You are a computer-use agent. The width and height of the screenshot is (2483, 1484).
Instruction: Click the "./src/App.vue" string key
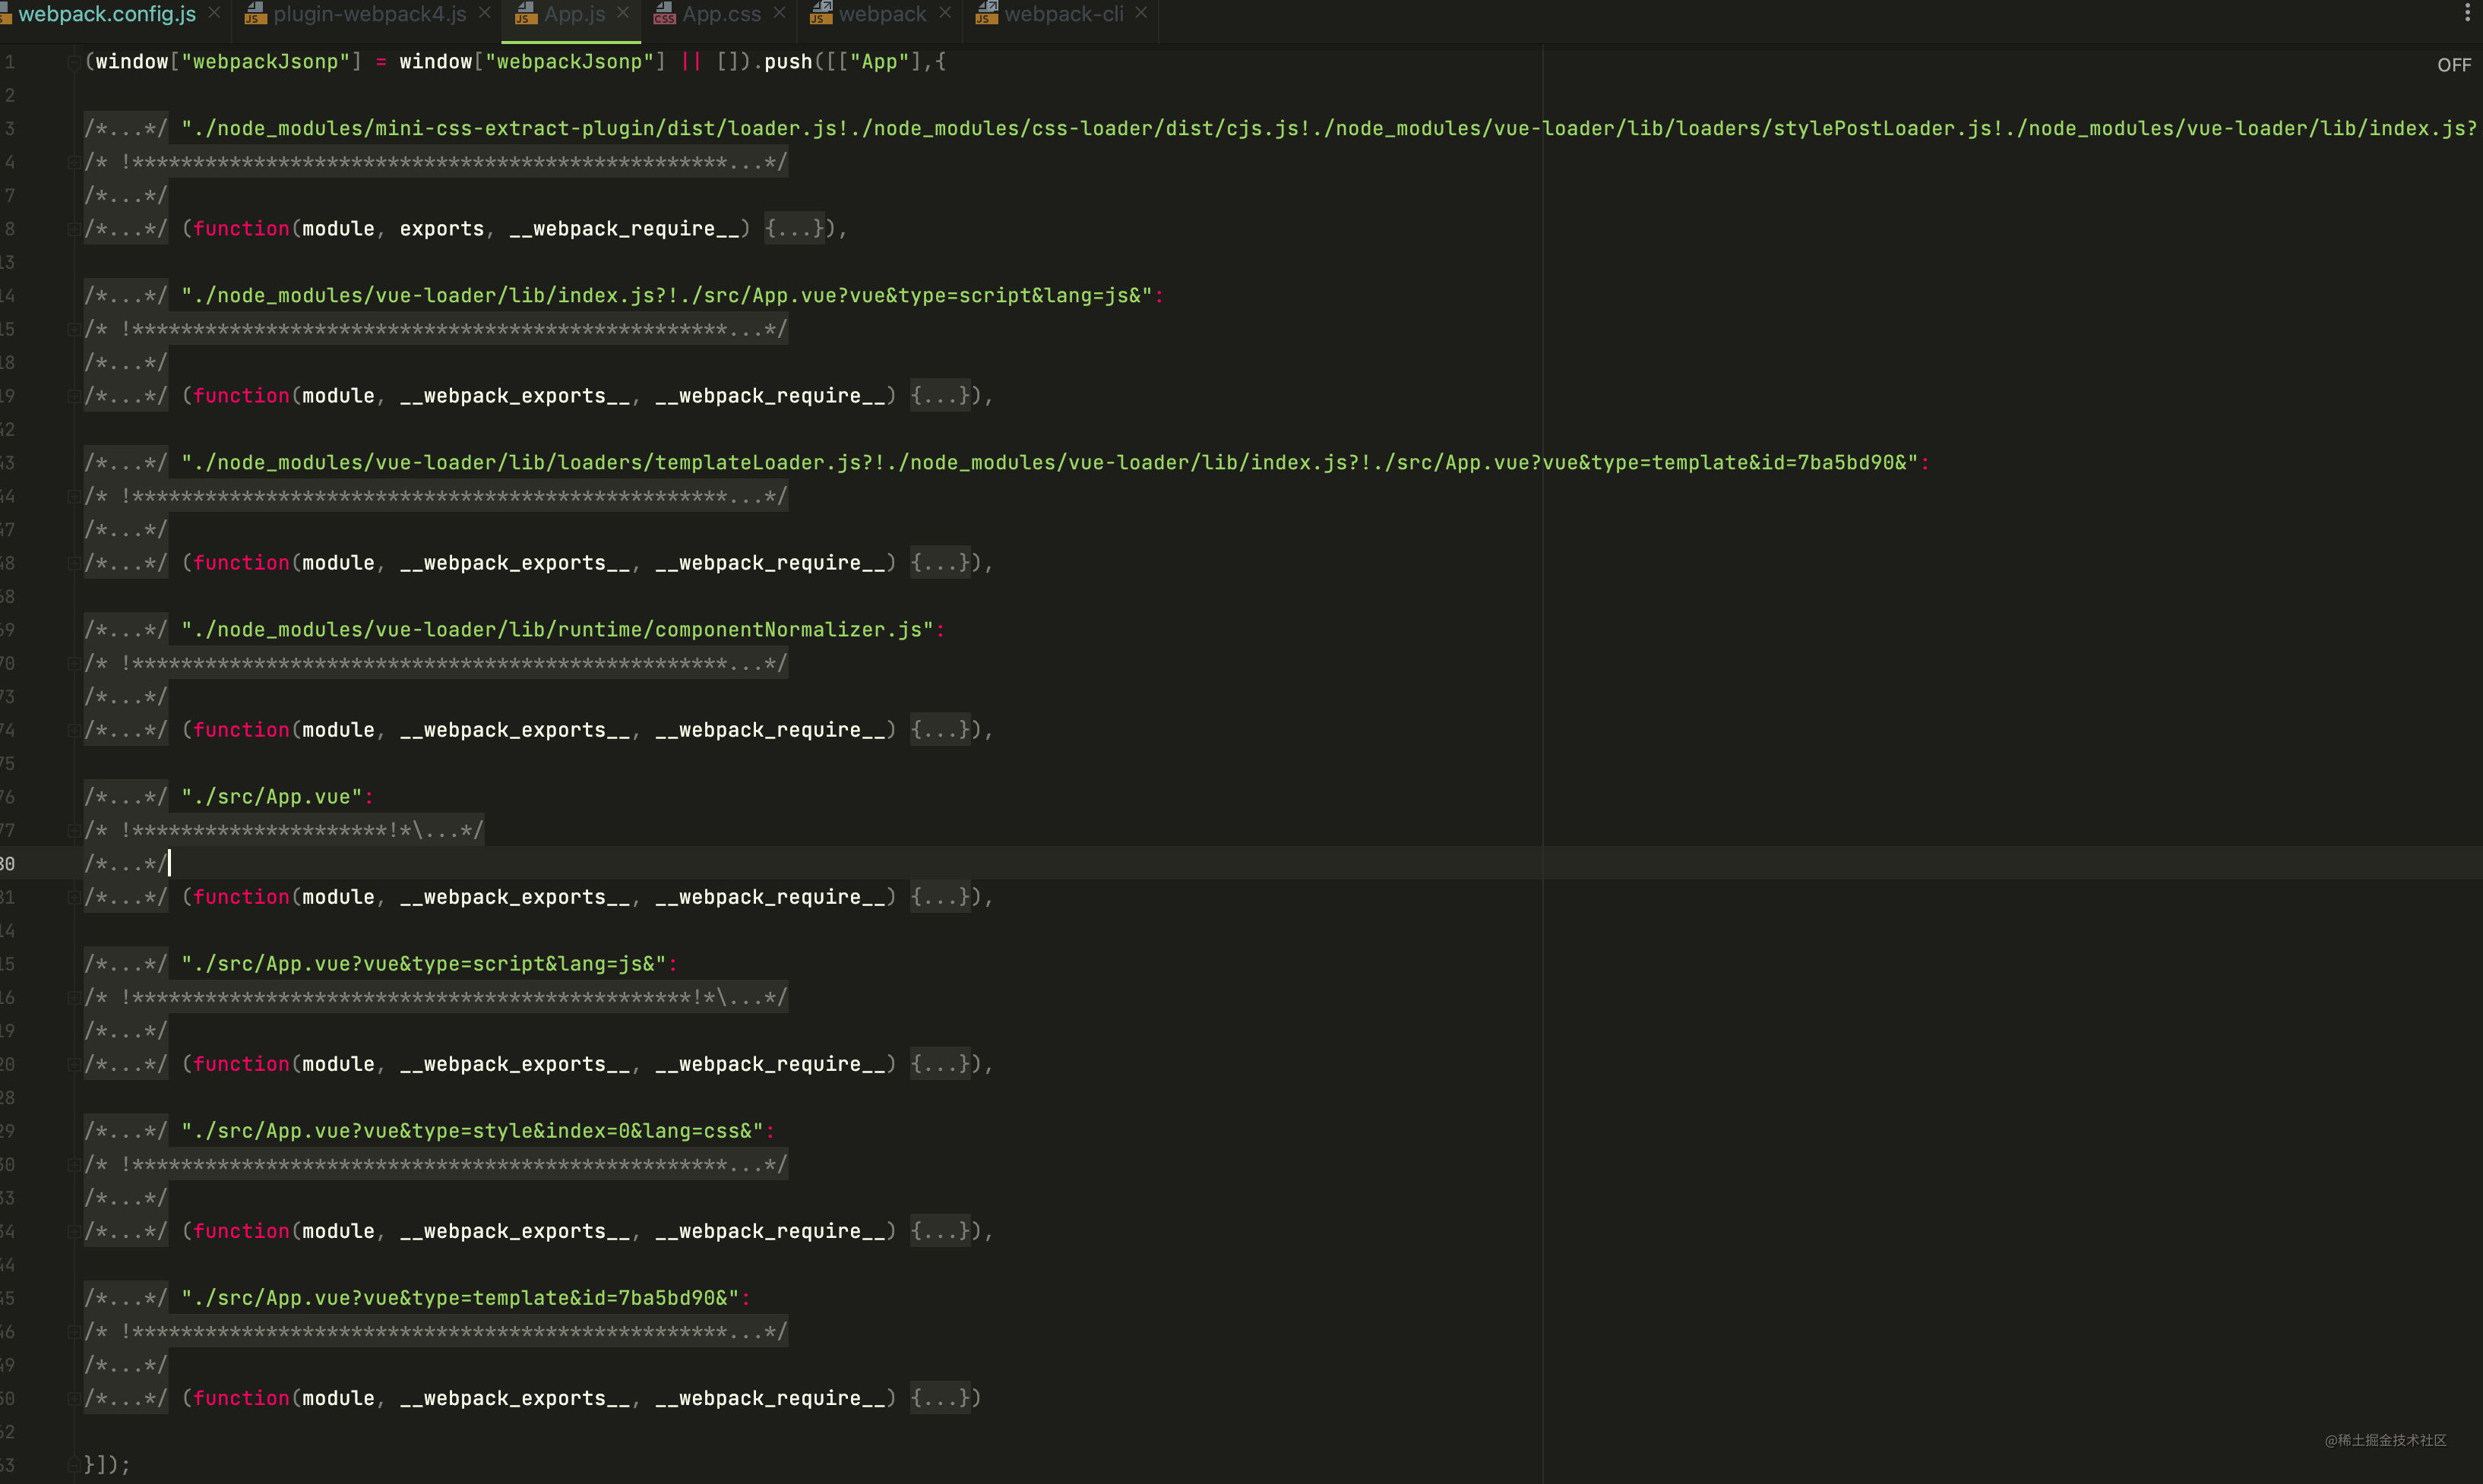pos(271,797)
